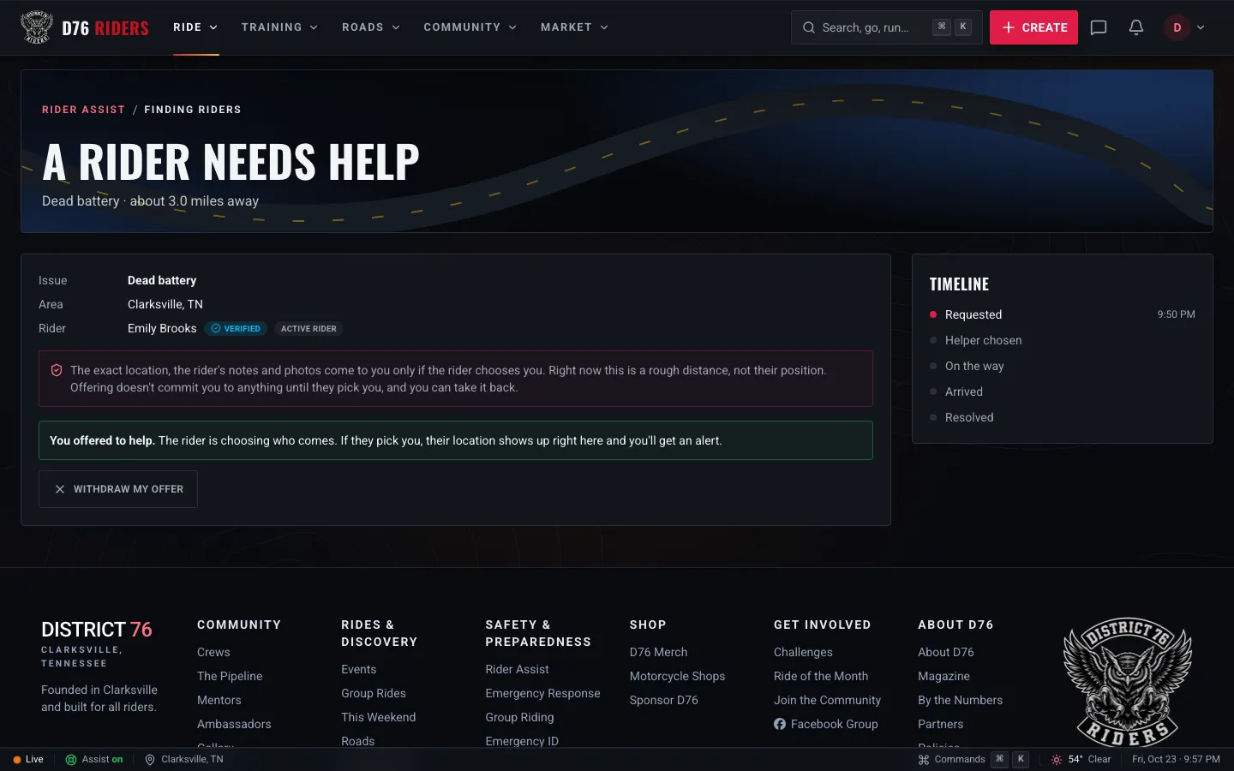The width and height of the screenshot is (1234, 771).
Task: Open Motorcycle Shops footer link
Action: (677, 676)
